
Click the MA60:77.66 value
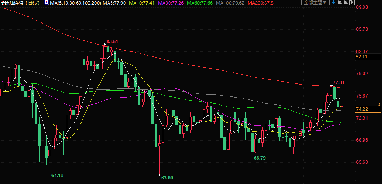point(200,3)
